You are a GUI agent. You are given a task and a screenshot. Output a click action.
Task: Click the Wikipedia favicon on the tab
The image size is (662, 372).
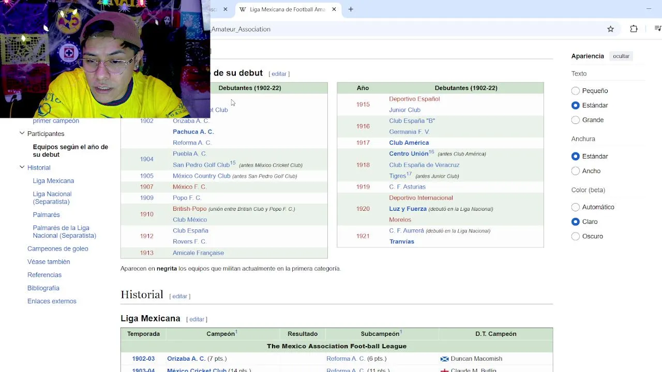243,9
